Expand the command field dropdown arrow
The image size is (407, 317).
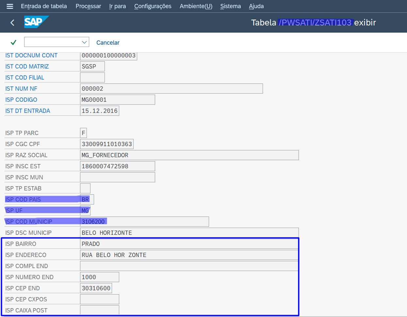point(84,42)
